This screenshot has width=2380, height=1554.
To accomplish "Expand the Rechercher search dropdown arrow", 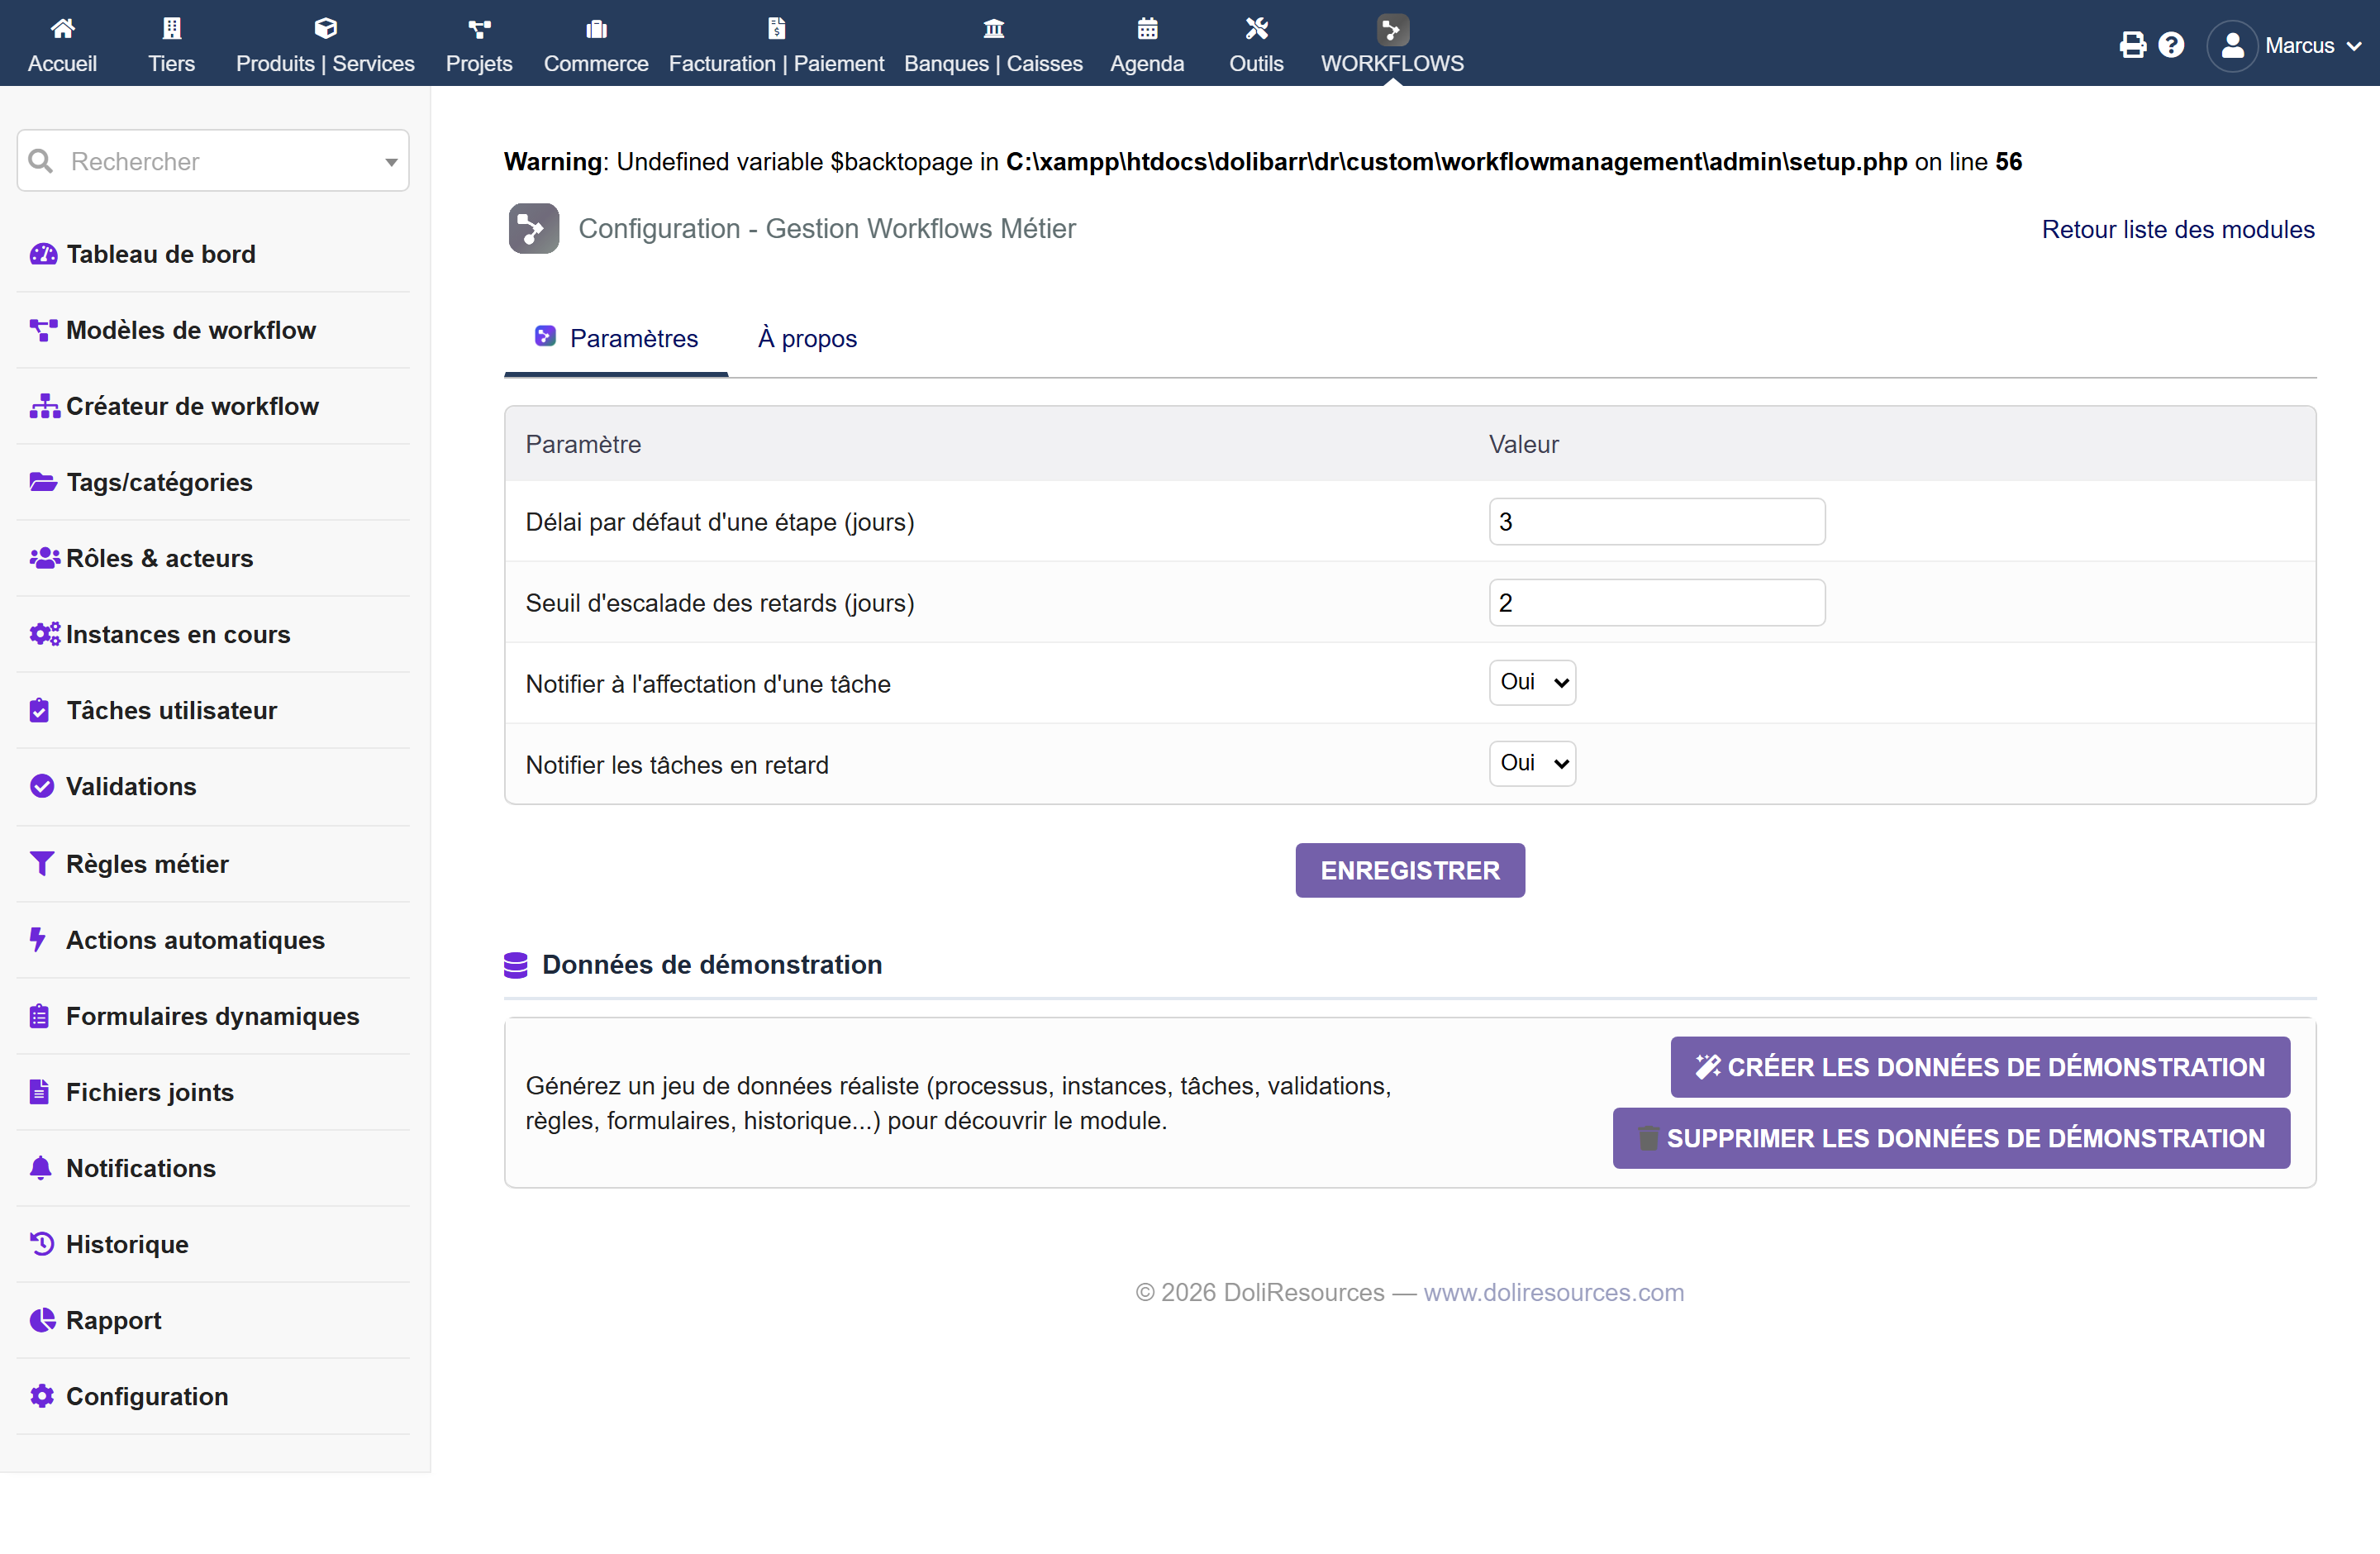I will 391,162.
